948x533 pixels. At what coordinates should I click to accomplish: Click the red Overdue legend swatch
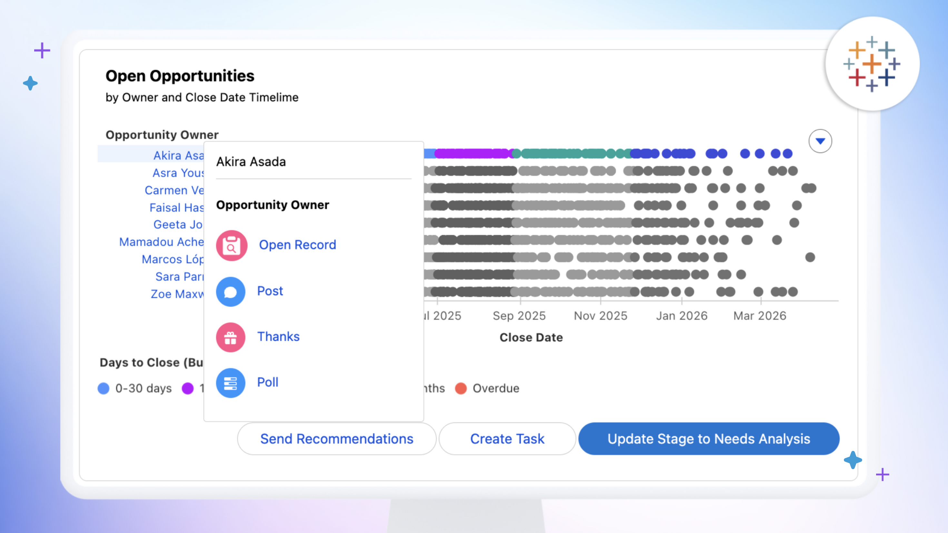point(461,388)
